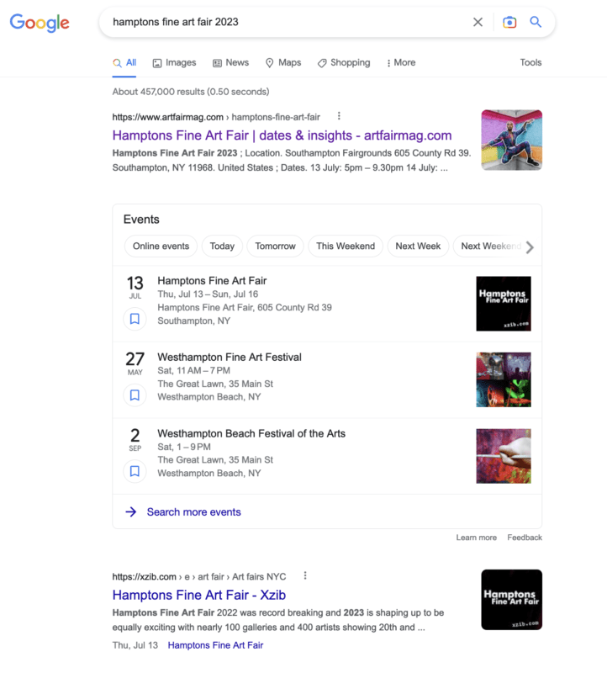Screen dimensions: 607x673
Task: Save the Westhampton Fine Art Festival bookmark
Action: point(135,395)
